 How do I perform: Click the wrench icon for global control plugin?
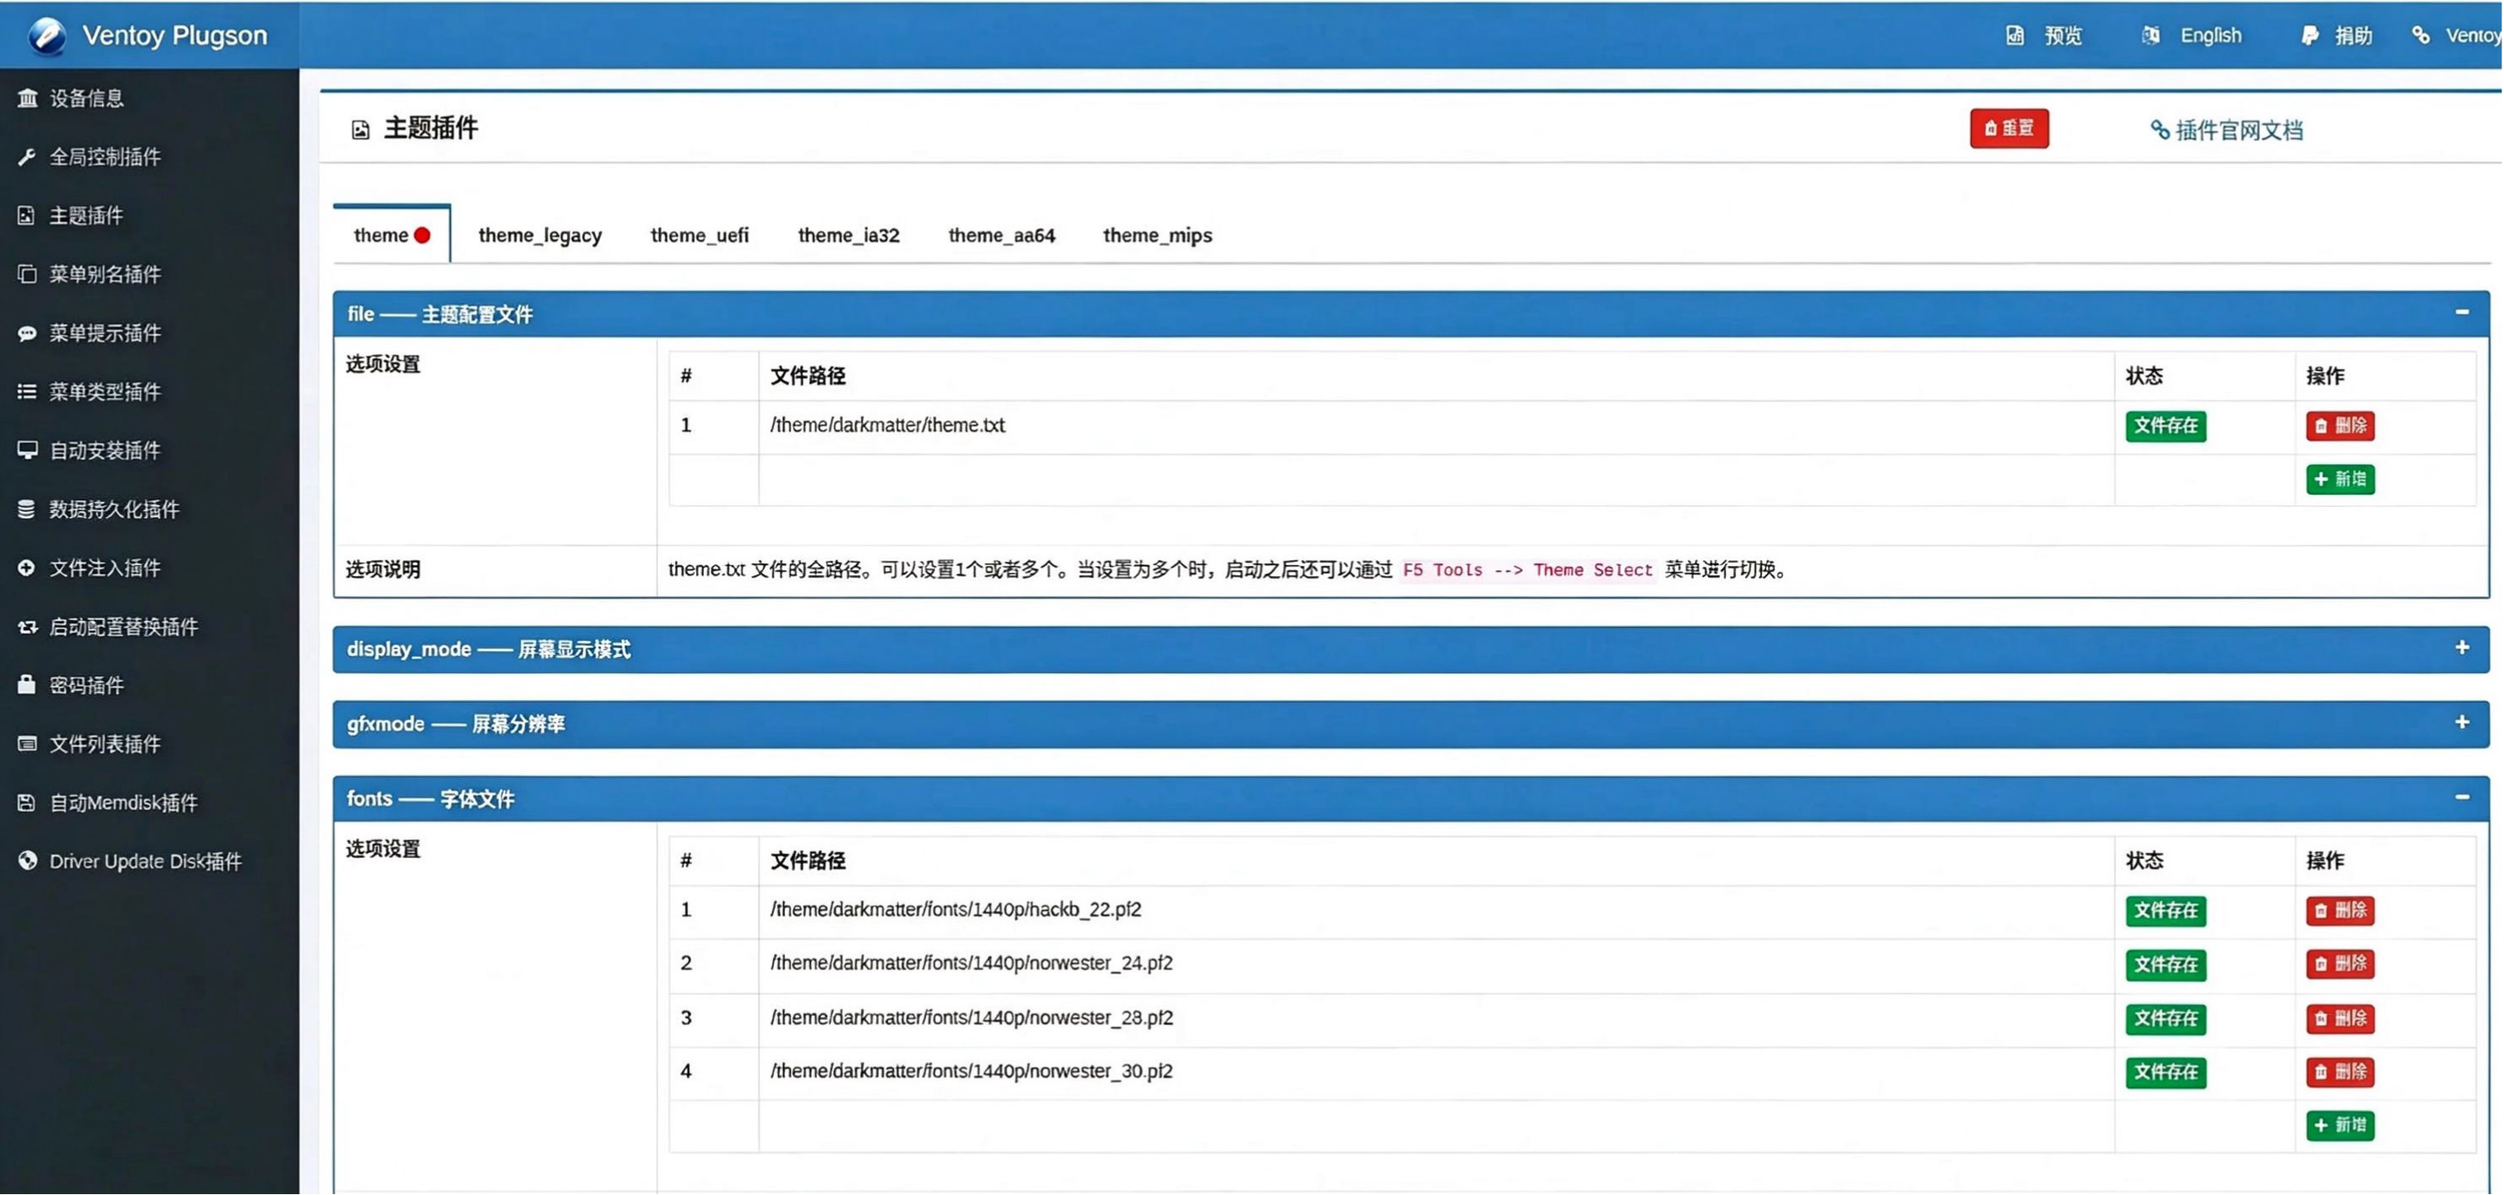click(x=27, y=157)
